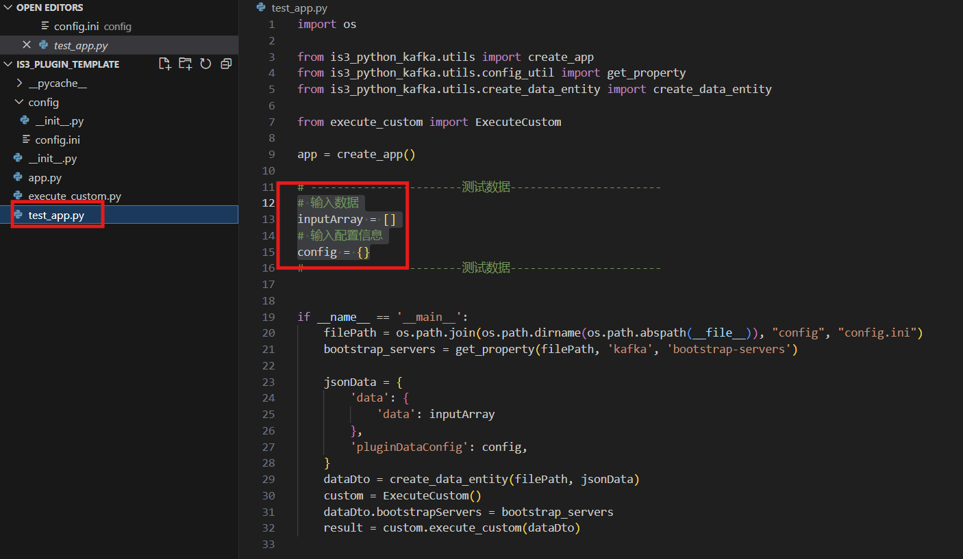
Task: Select test_app.py in Open Editors list
Action: coord(81,45)
